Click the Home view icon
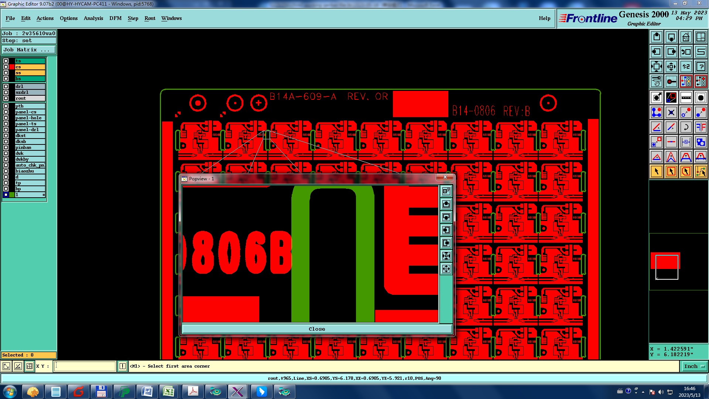This screenshot has width=709, height=399. tap(686, 37)
